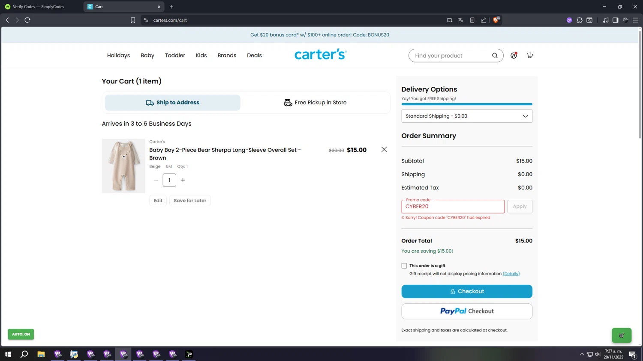Open the Toddler menu

pyautogui.click(x=175, y=55)
